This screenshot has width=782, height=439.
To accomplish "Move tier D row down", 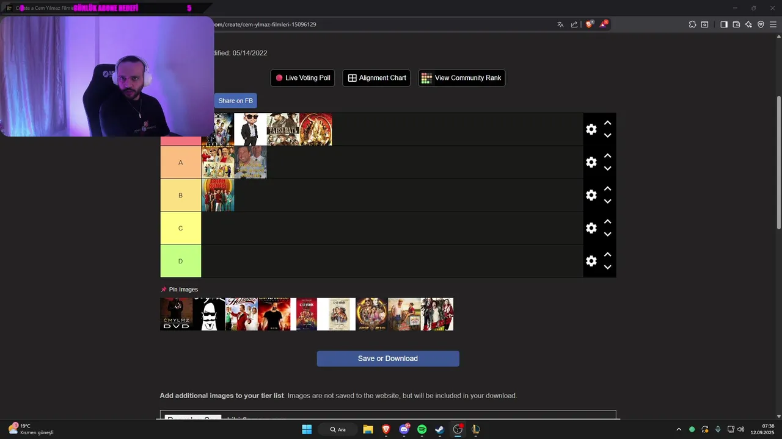I will click(607, 268).
